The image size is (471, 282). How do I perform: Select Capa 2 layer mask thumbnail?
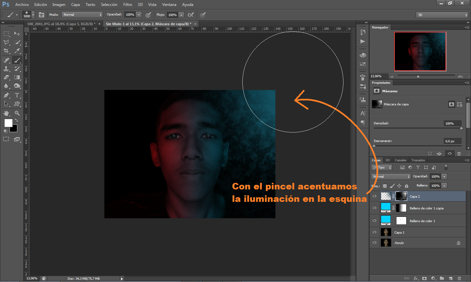[401, 196]
